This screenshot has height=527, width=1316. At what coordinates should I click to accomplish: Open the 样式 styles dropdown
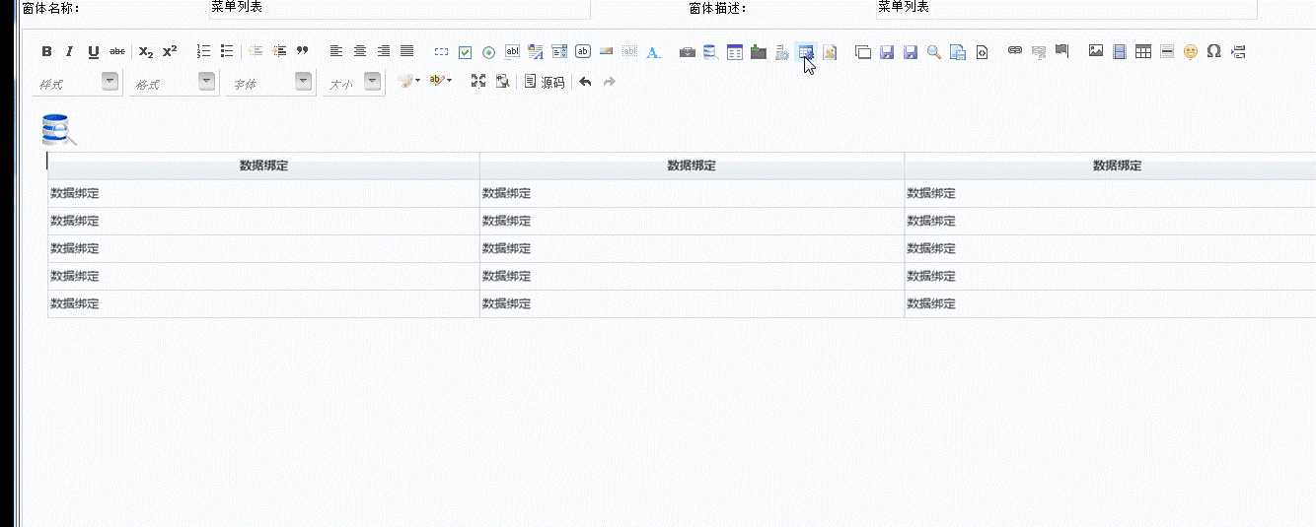(x=77, y=83)
